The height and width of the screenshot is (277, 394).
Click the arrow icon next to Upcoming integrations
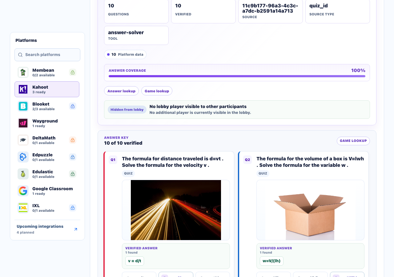point(76,229)
